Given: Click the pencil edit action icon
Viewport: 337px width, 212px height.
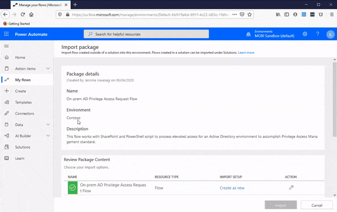Looking at the screenshot, I should [x=291, y=187].
